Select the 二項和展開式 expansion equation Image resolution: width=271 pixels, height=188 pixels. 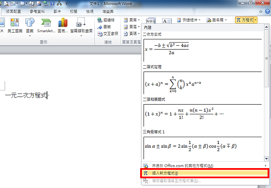click(x=202, y=115)
